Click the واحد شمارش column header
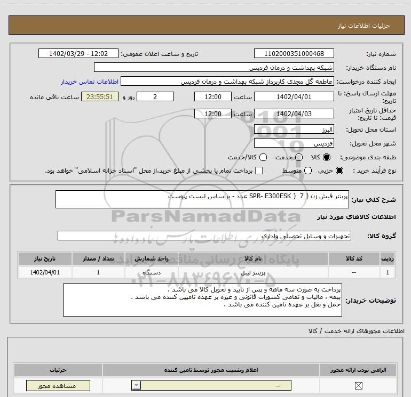 [x=151, y=258]
